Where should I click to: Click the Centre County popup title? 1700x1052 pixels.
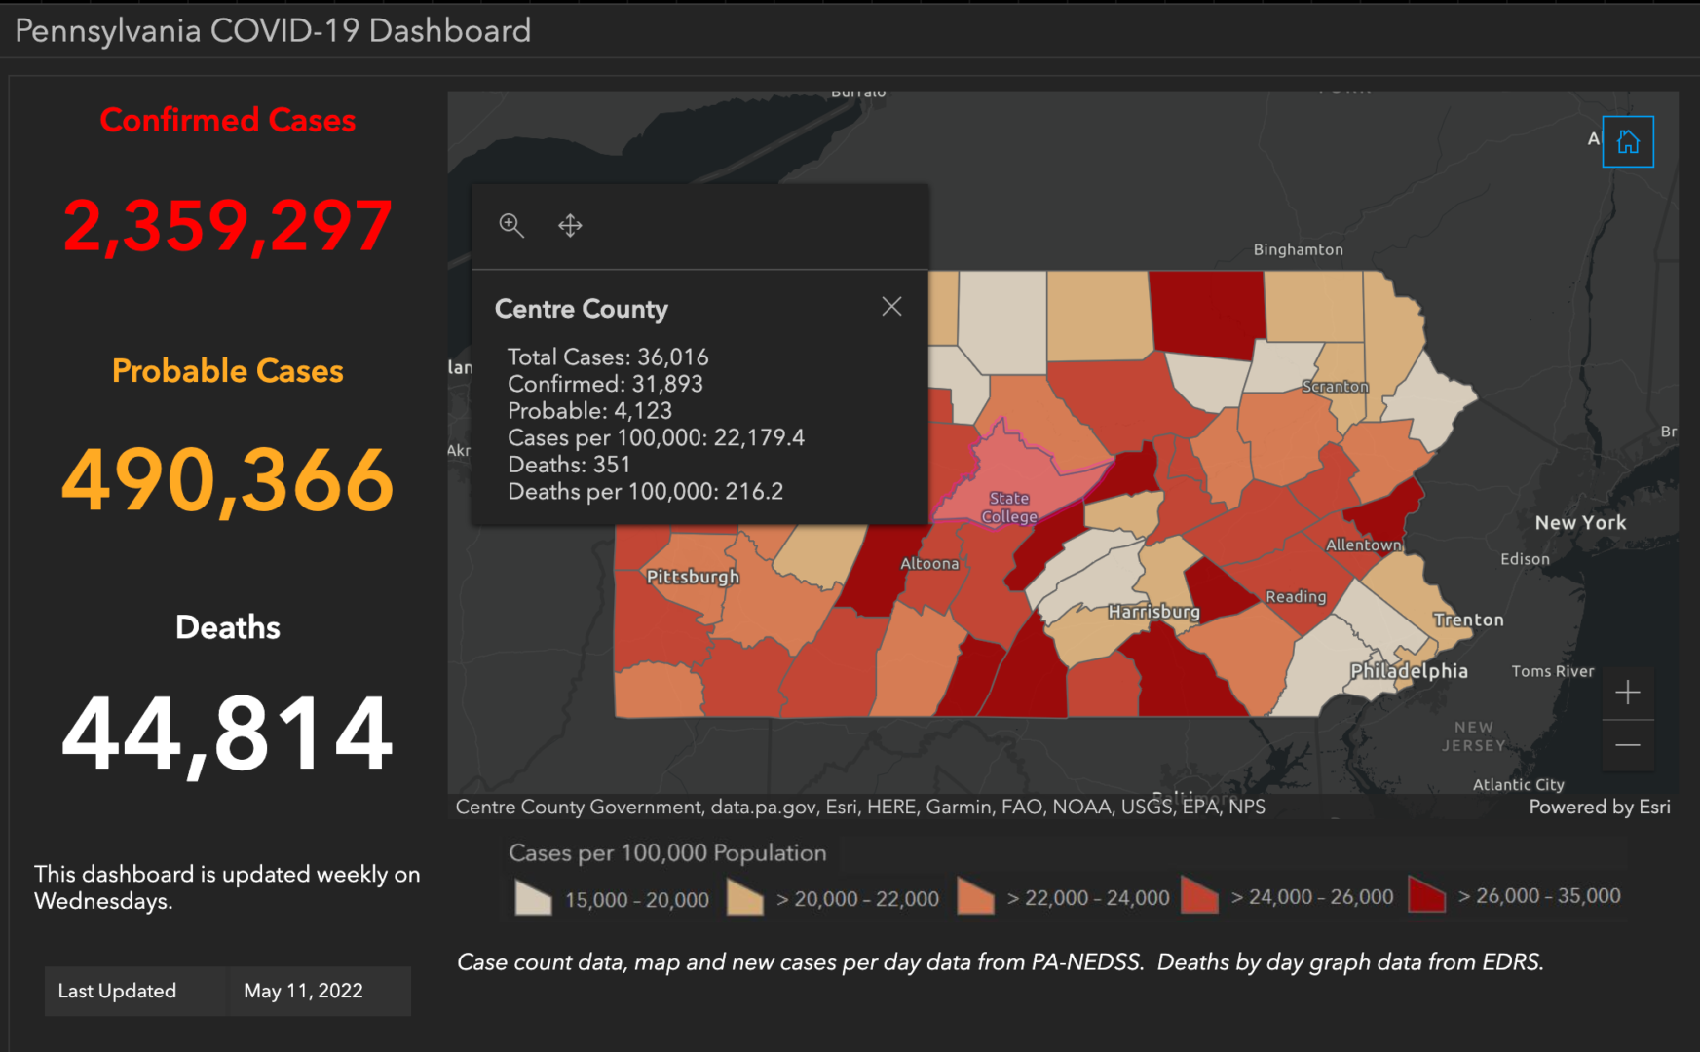click(x=582, y=309)
